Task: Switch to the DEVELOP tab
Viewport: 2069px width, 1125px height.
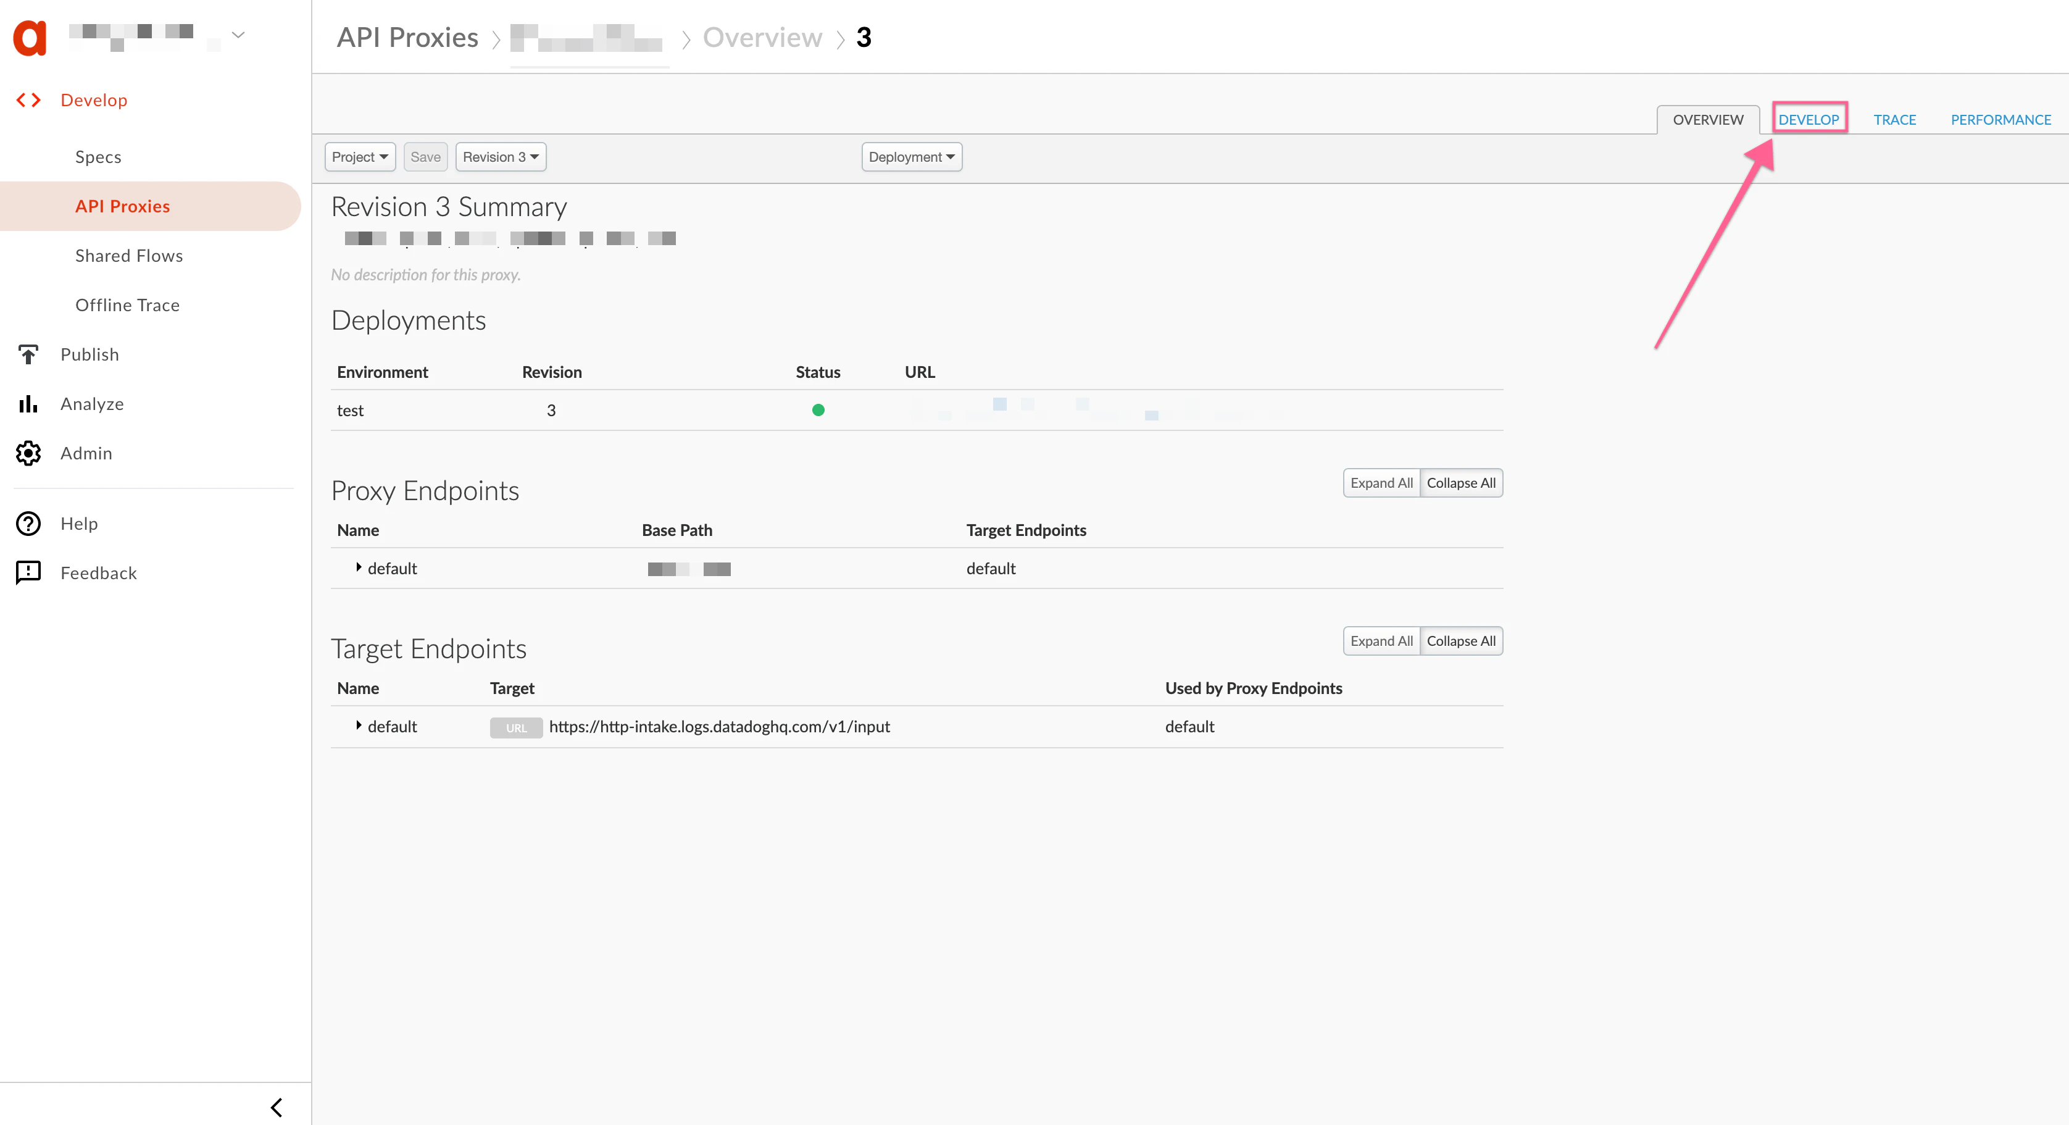Action: click(x=1809, y=119)
